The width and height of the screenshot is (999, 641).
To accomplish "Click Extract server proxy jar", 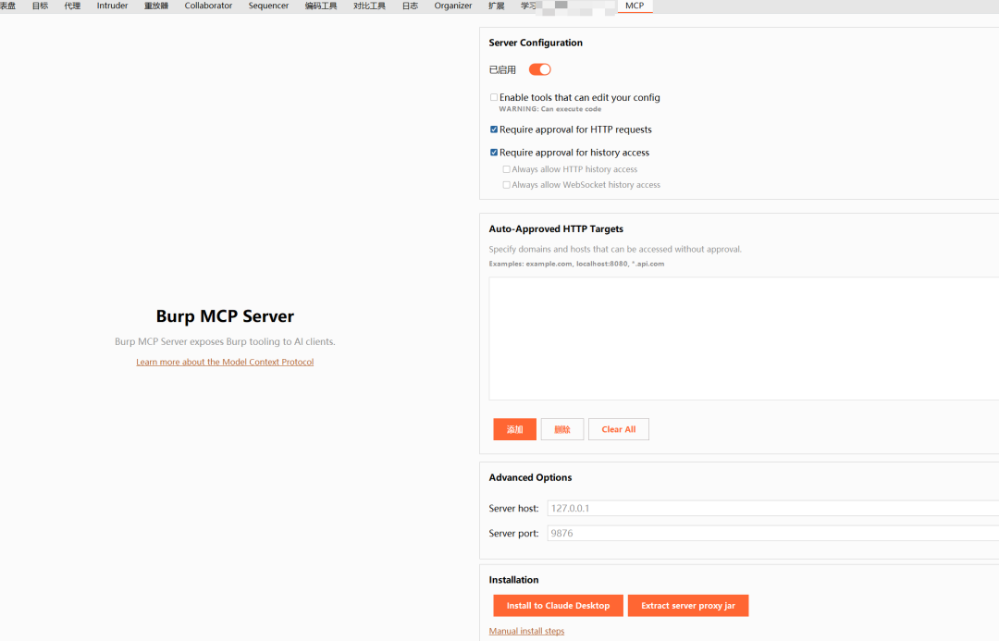I will [x=688, y=605].
